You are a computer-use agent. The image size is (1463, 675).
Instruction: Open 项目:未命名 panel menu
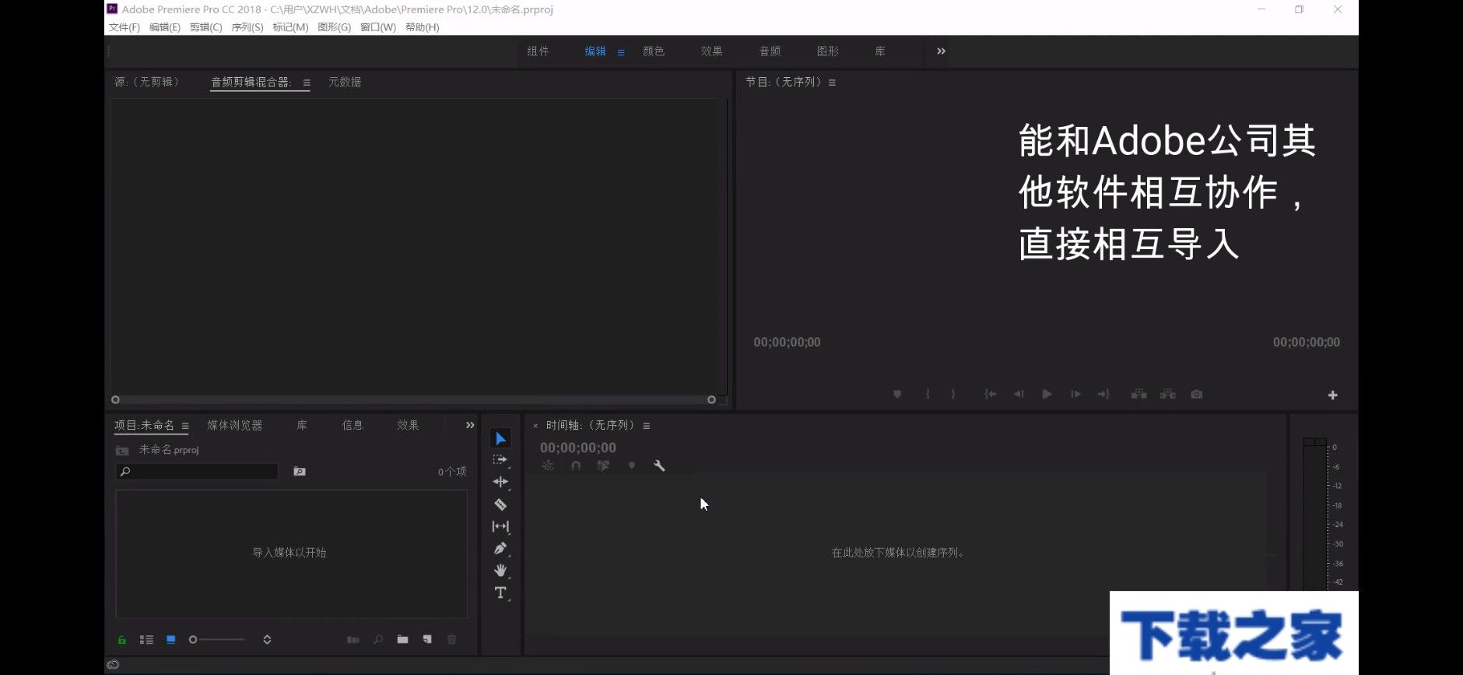coord(185,426)
